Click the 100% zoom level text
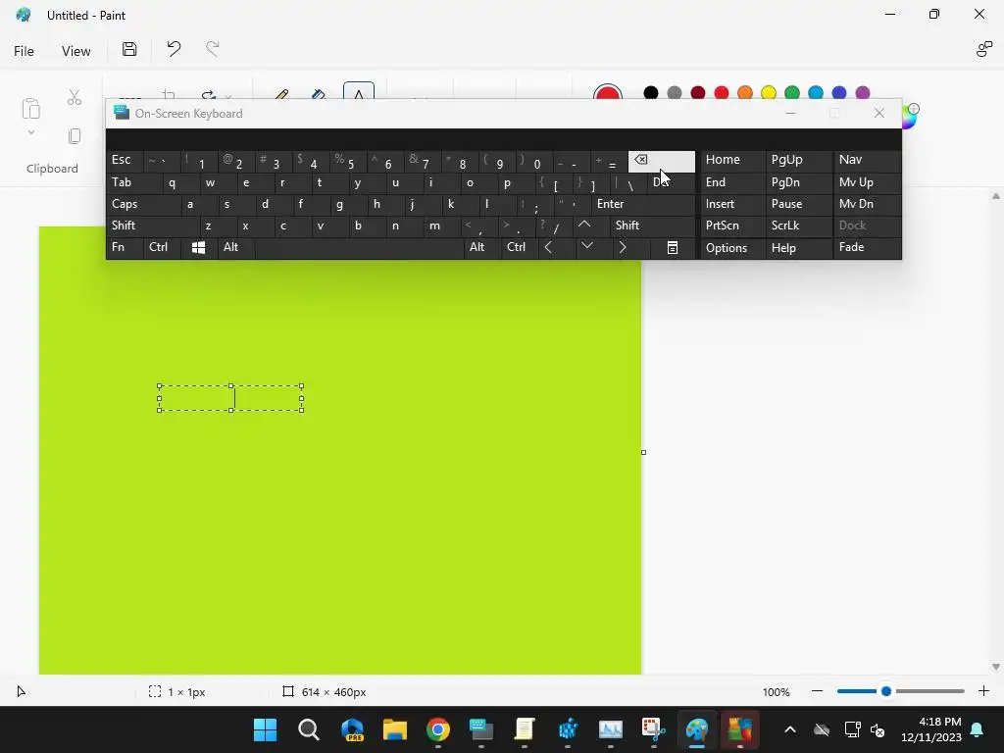1004x753 pixels. tap(777, 692)
